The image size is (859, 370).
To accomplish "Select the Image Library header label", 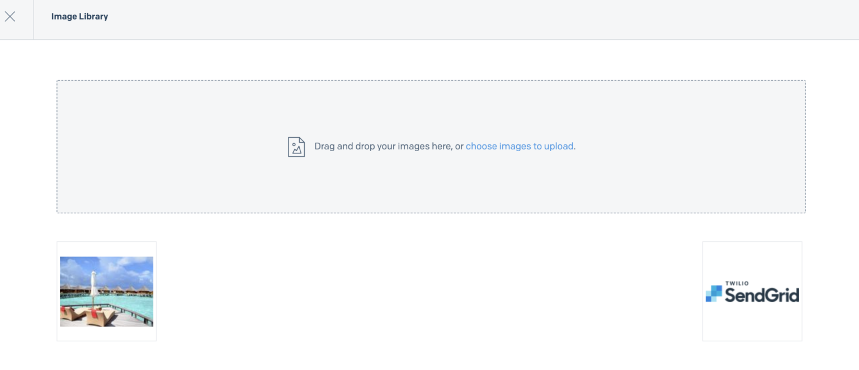I will [x=79, y=16].
